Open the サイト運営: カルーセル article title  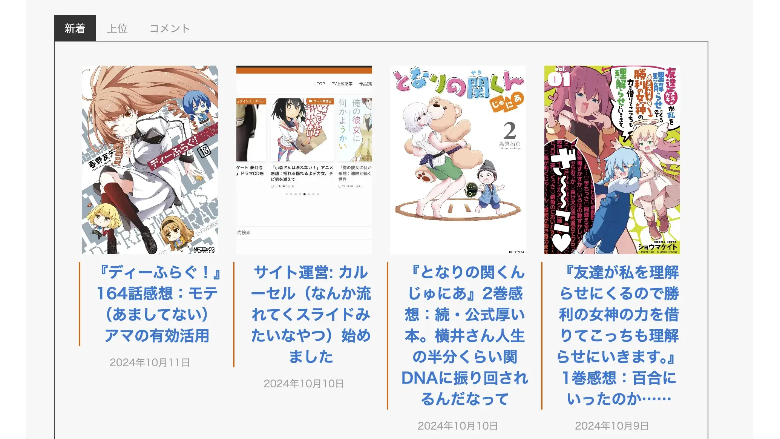click(311, 315)
